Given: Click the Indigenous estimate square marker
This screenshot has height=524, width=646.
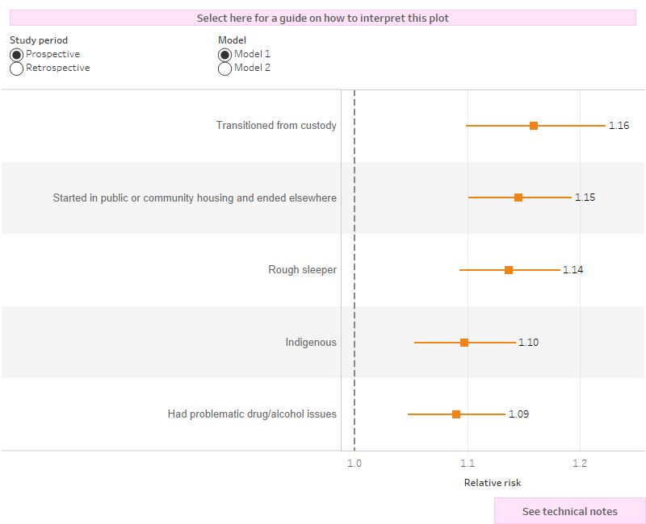Looking at the screenshot, I should click(x=464, y=342).
